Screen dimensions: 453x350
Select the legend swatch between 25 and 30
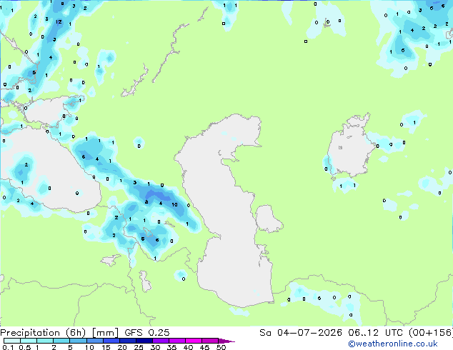[144, 341]
